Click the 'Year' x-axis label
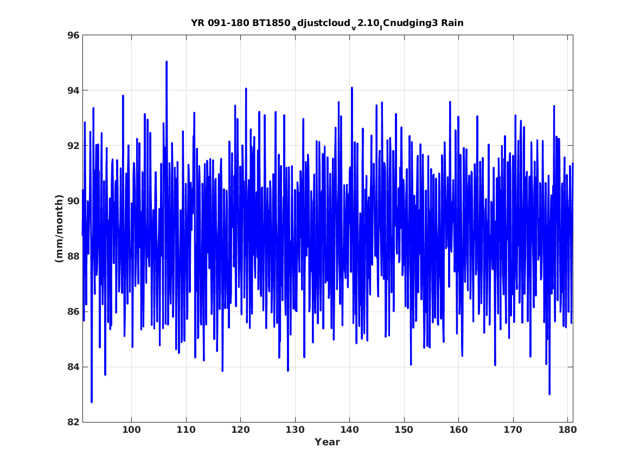633x474 pixels. point(327,442)
